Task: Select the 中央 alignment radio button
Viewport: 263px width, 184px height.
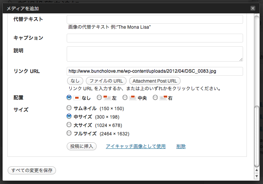Action: pyautogui.click(x=125, y=98)
